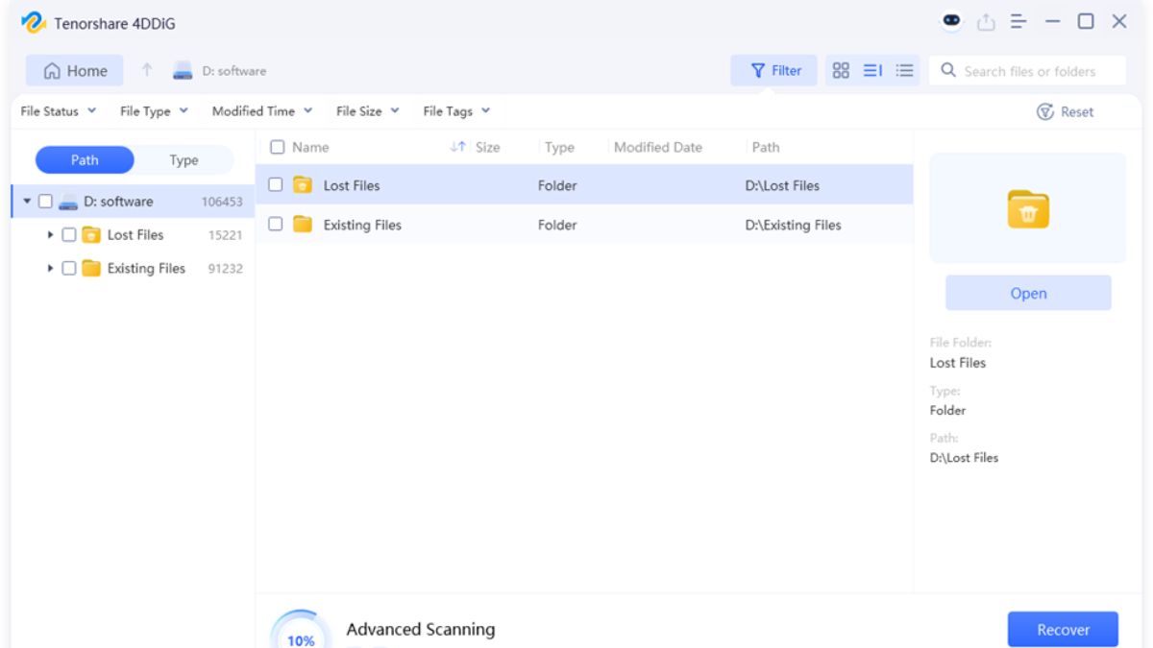This screenshot has height=648, width=1153.
Task: Open the Modified Time dropdown
Action: coord(262,111)
